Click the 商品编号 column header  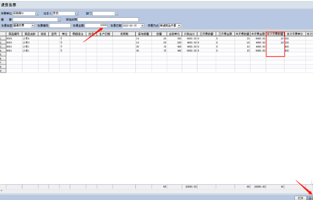click(14, 34)
